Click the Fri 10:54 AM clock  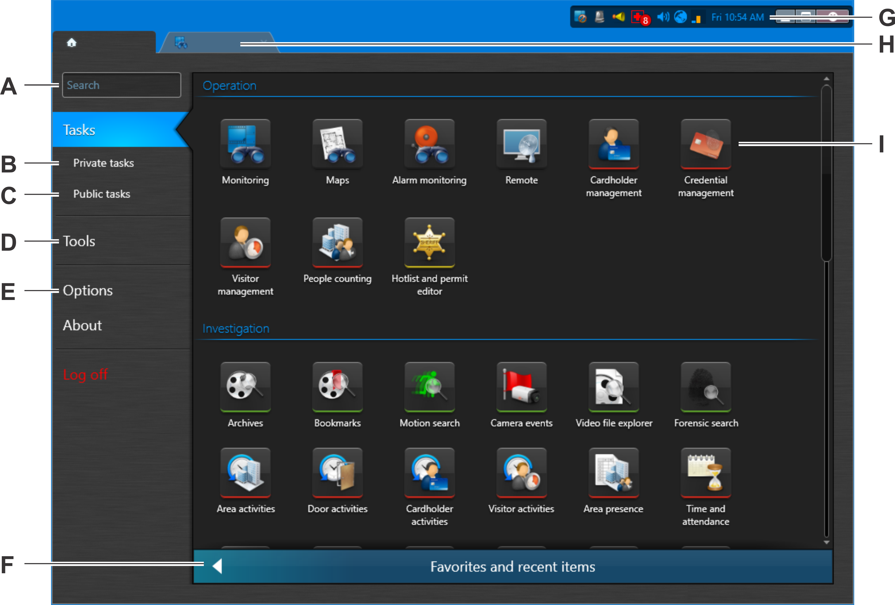737,17
